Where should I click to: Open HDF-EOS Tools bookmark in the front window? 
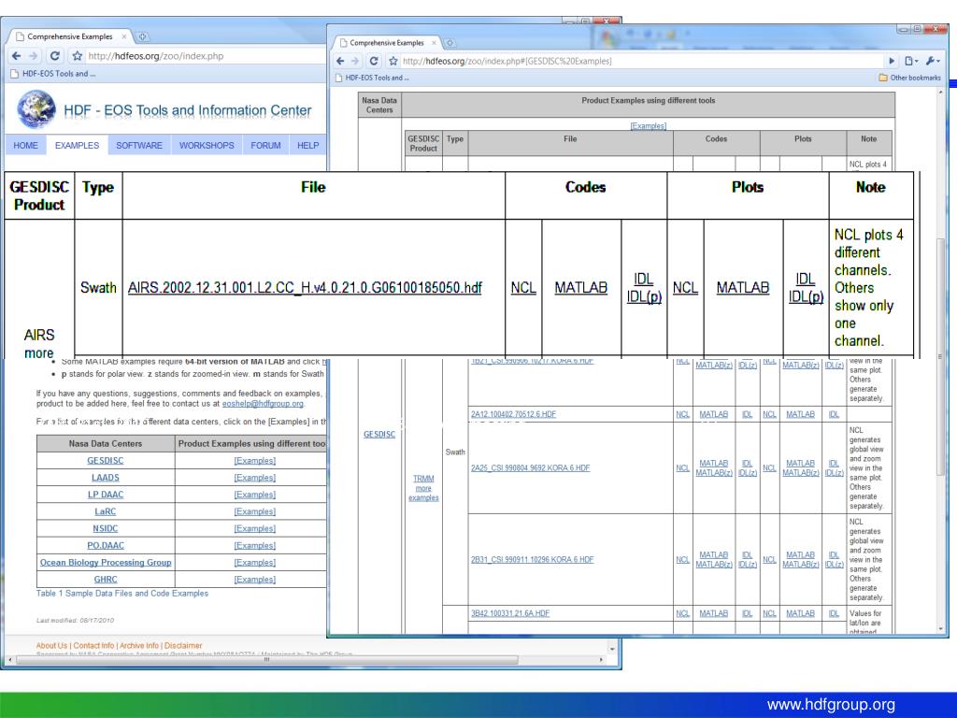372,78
